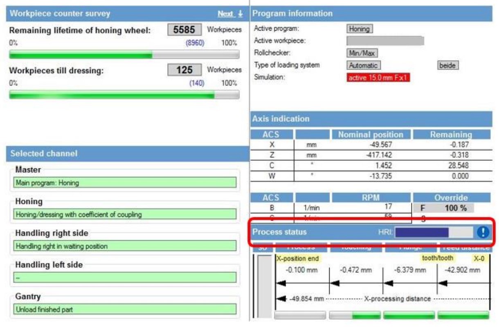This screenshot has width=499, height=331.
Task: Select the Master channel Main program field
Action: pos(125,183)
